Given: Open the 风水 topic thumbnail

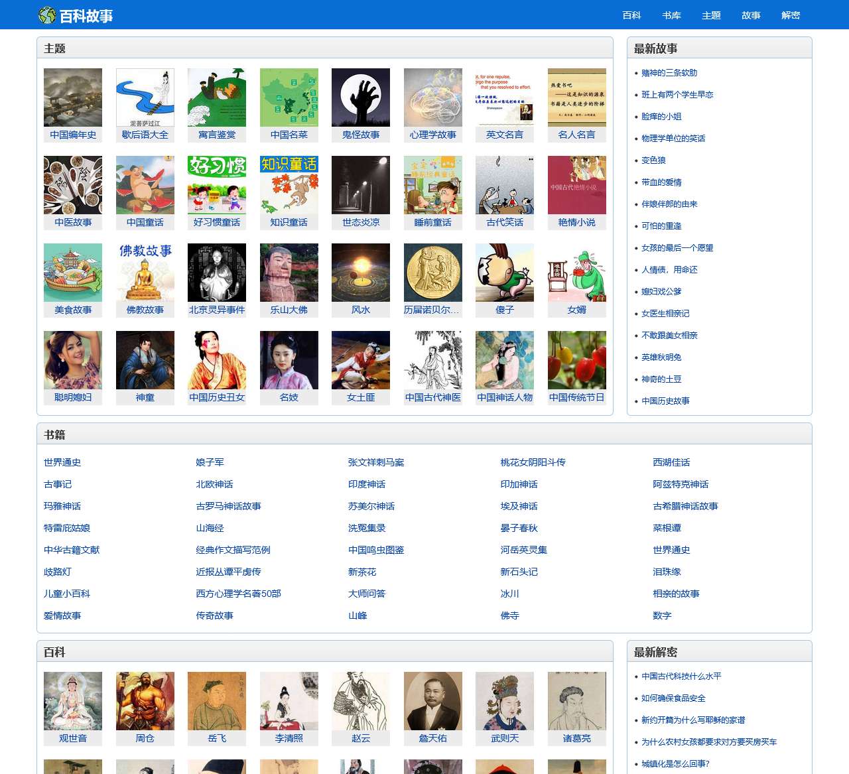Looking at the screenshot, I should (x=361, y=273).
